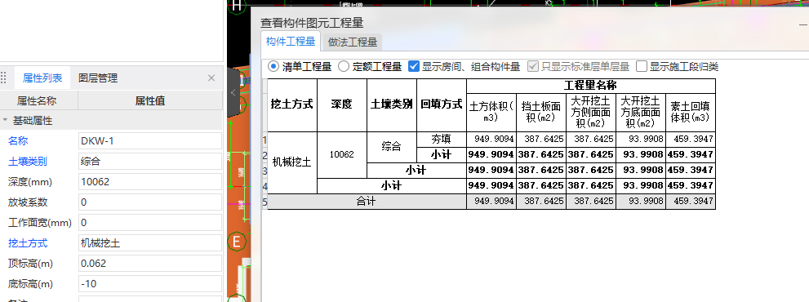Switch to the 属性列表 tab
This screenshot has width=809, height=302.
[42, 78]
